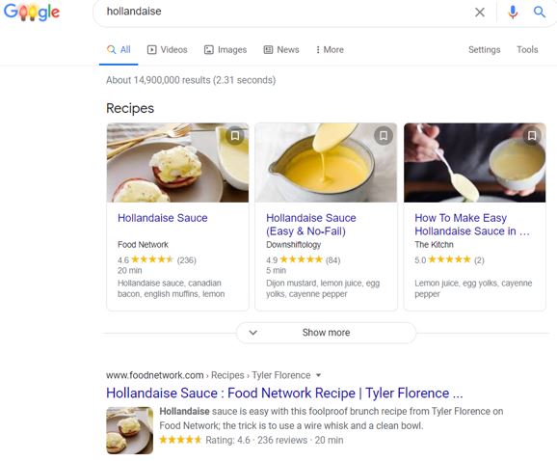
Task: Click the Google logo
Action: (32, 13)
